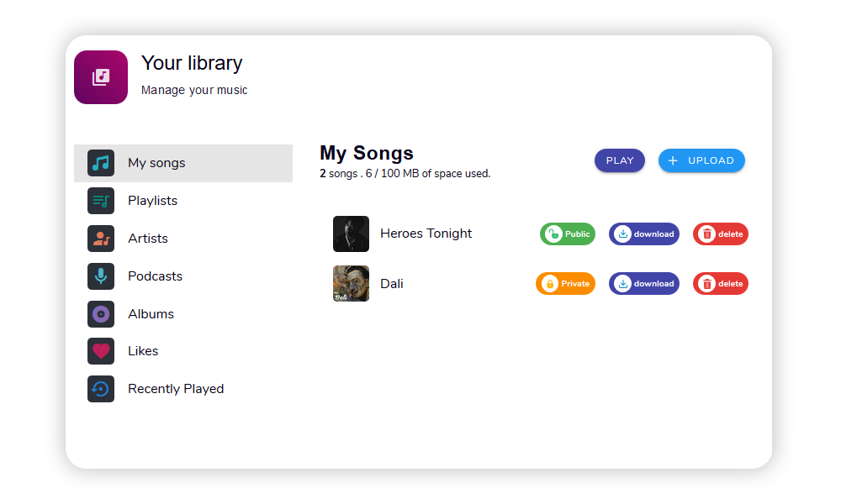Viewport: 841px width, 504px height.
Task: Click the Playlists queue icon
Action: (x=101, y=201)
